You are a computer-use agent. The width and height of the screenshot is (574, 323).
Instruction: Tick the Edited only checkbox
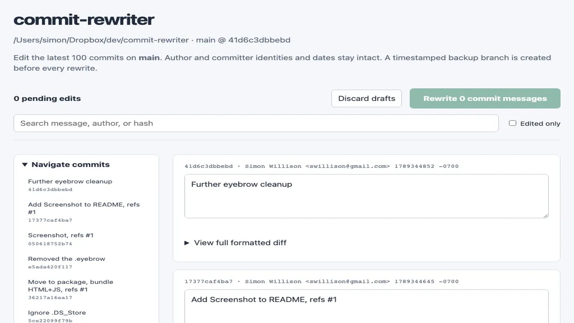513,123
